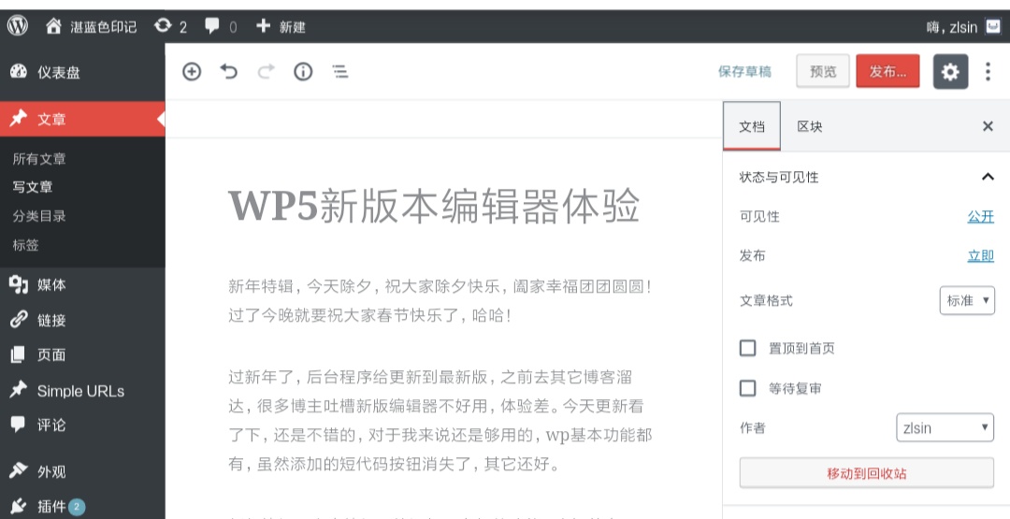Go to 写文章 submenu

[x=33, y=187]
